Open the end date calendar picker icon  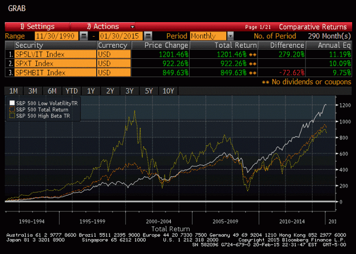pyautogui.click(x=149, y=36)
